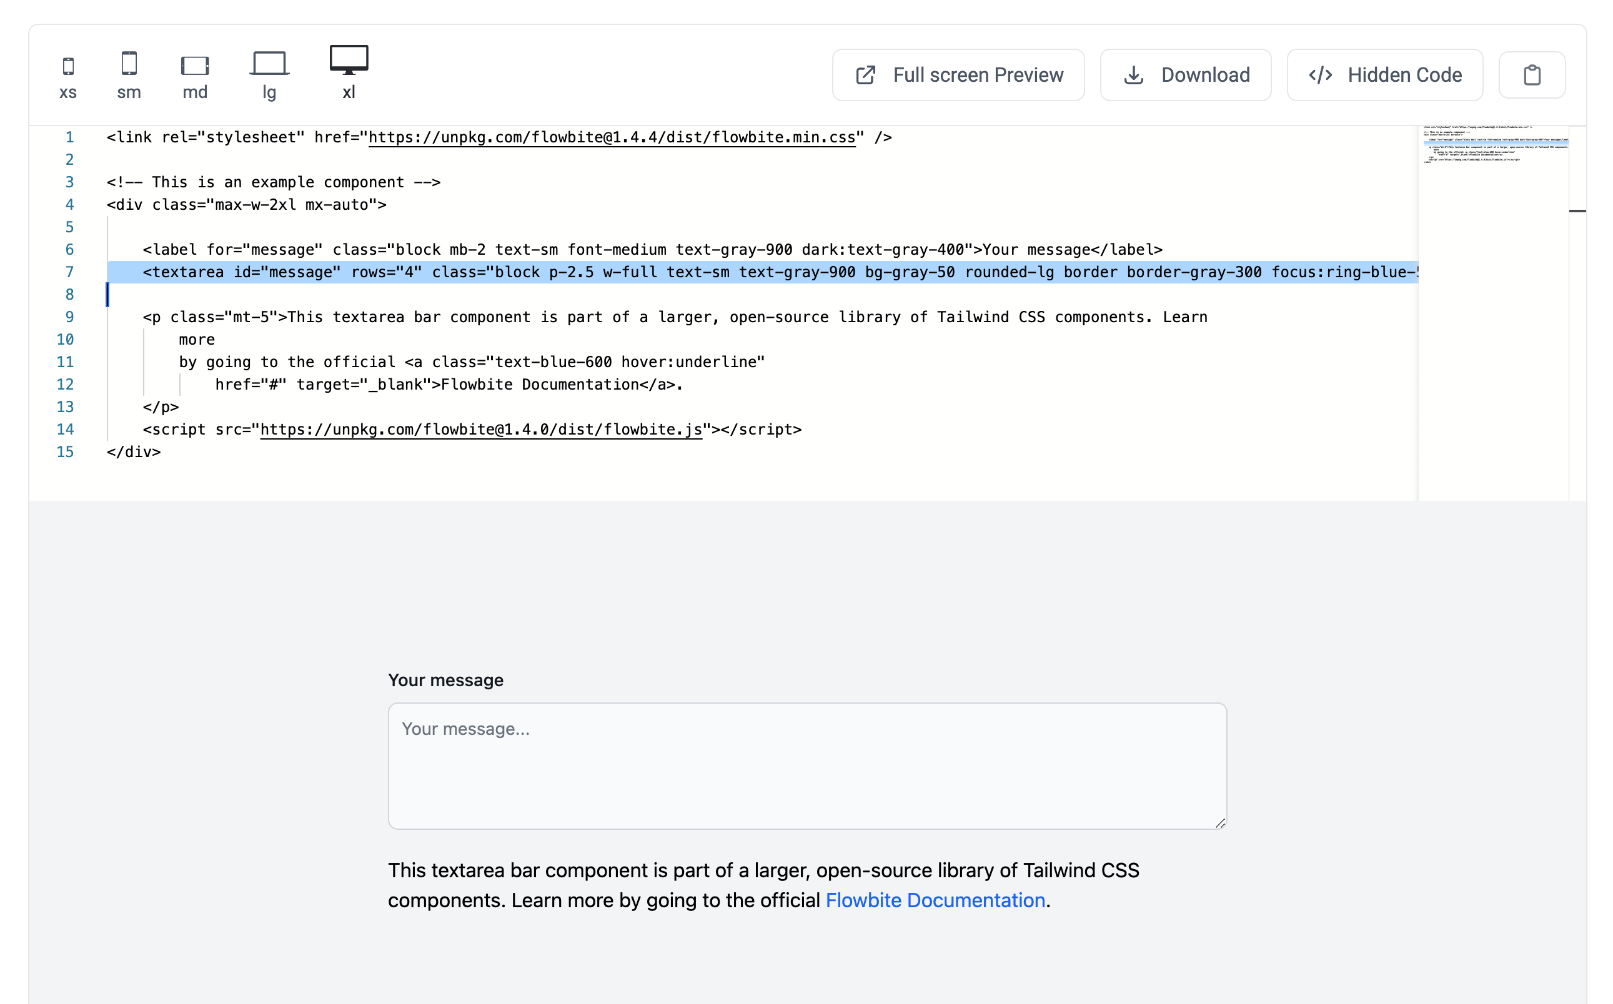This screenshot has height=1004, width=1613.
Task: Copy code with the clipboard icon
Action: 1531,75
